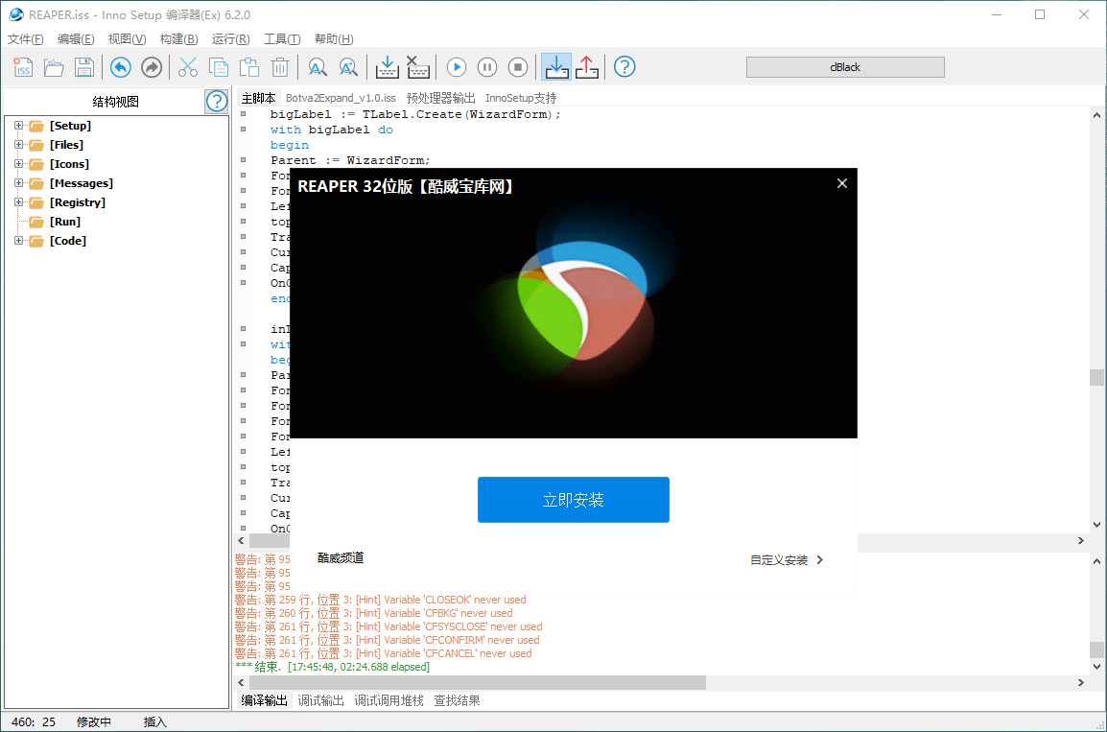Switch to the 调试调用堆栈 tab
This screenshot has height=732, width=1107.
[389, 700]
